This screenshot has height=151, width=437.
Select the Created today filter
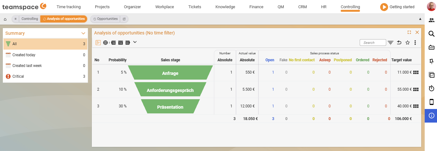(x=45, y=55)
